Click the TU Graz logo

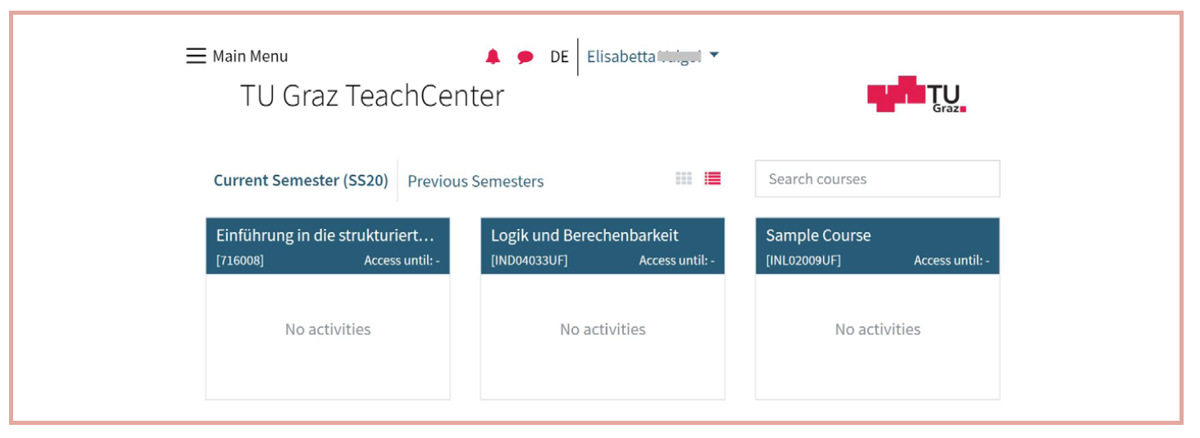[917, 94]
